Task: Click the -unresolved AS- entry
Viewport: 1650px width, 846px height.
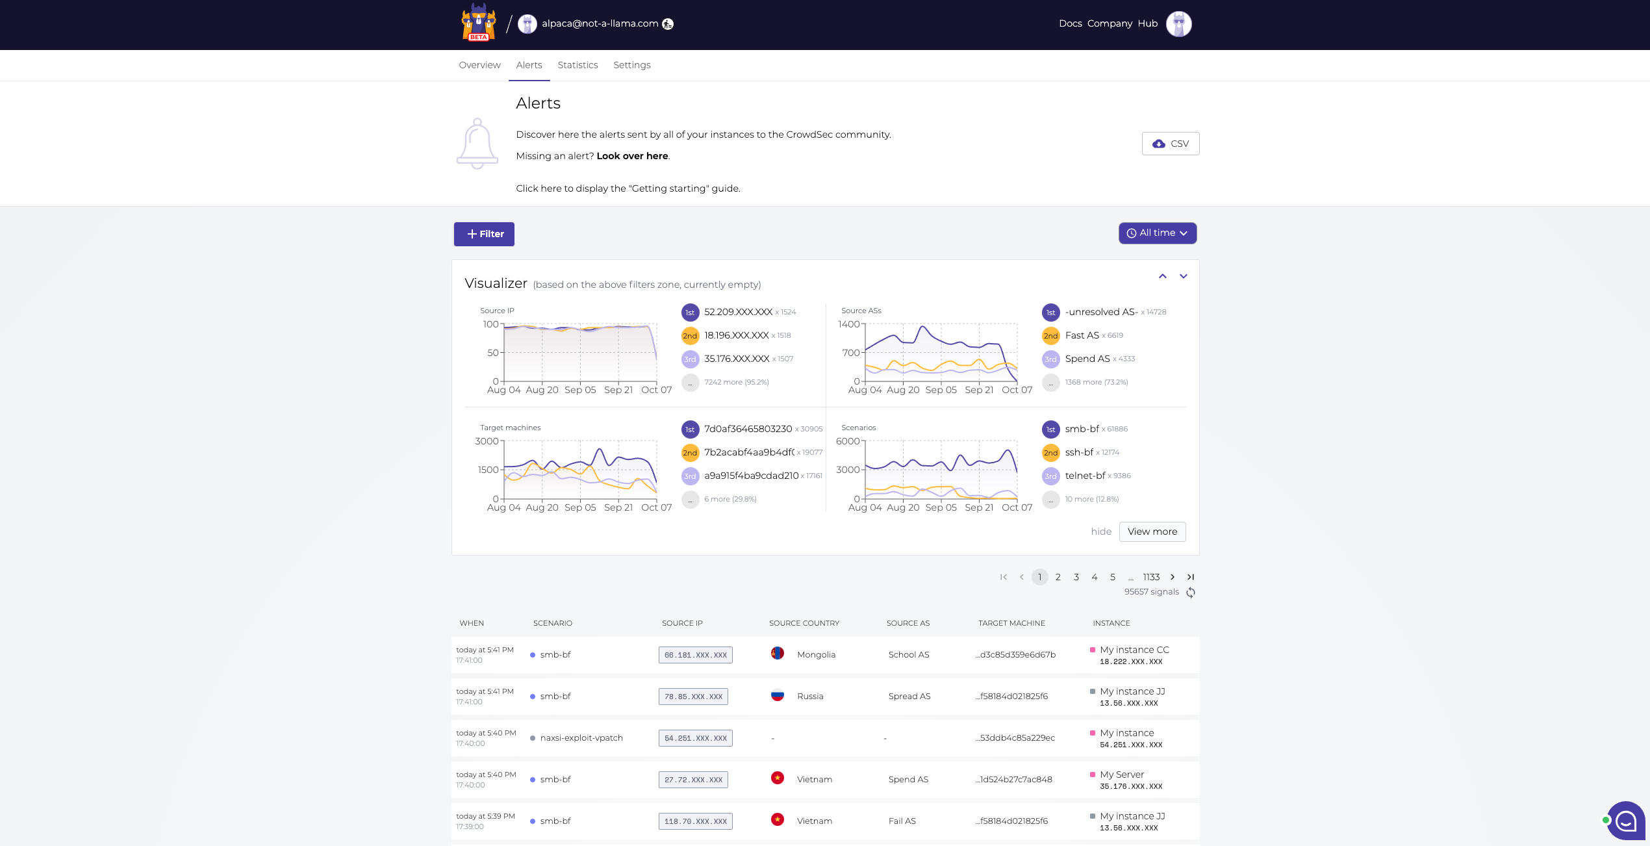Action: tap(1101, 312)
